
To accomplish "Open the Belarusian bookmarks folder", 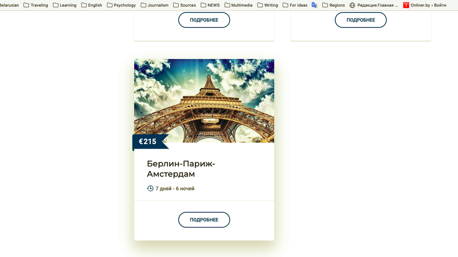I will tap(9, 5).
